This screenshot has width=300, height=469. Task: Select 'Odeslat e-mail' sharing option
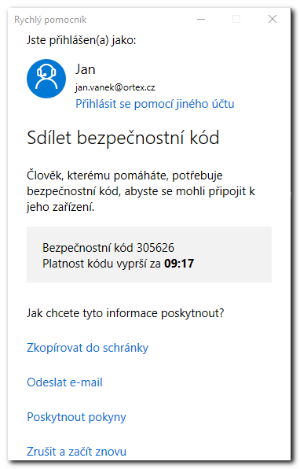[x=64, y=382]
